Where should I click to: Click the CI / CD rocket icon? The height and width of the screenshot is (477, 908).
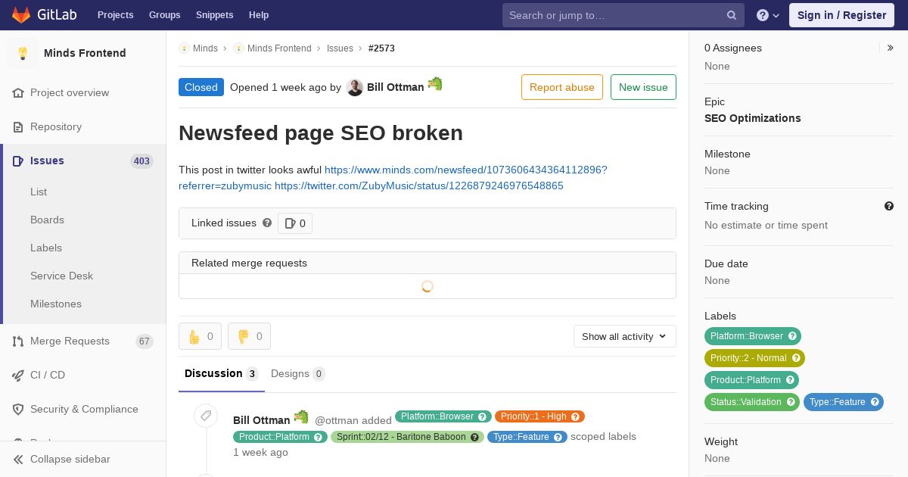click(18, 375)
